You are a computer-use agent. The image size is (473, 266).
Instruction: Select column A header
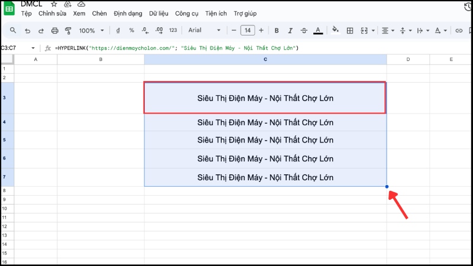click(35, 60)
